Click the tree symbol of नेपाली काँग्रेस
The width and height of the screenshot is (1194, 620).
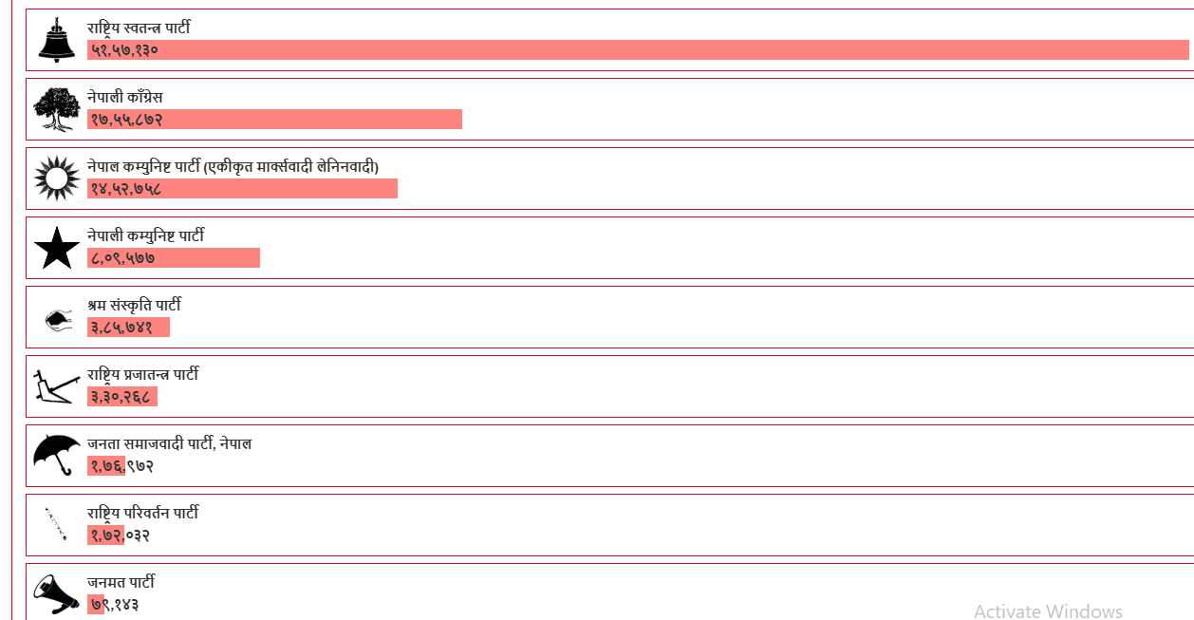point(56,109)
